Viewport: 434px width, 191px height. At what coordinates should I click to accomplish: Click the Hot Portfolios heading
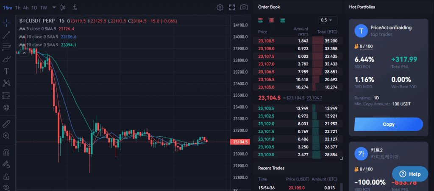362,7
